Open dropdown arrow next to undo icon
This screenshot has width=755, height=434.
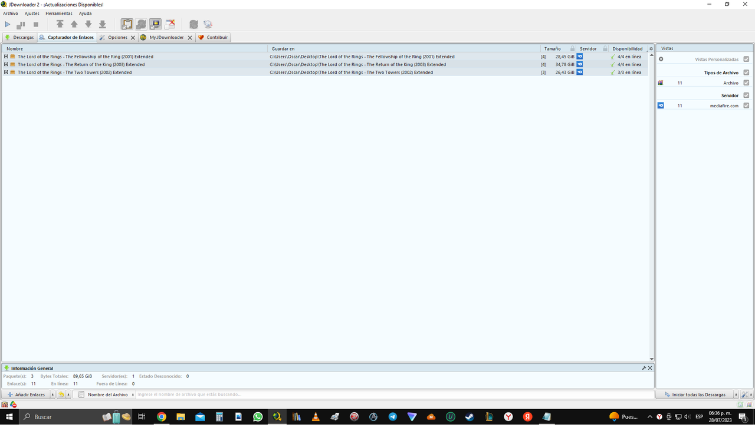(68, 394)
